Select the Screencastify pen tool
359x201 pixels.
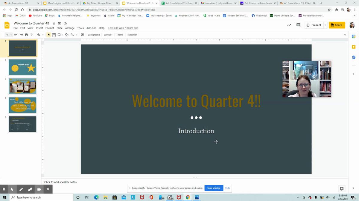click(21, 189)
